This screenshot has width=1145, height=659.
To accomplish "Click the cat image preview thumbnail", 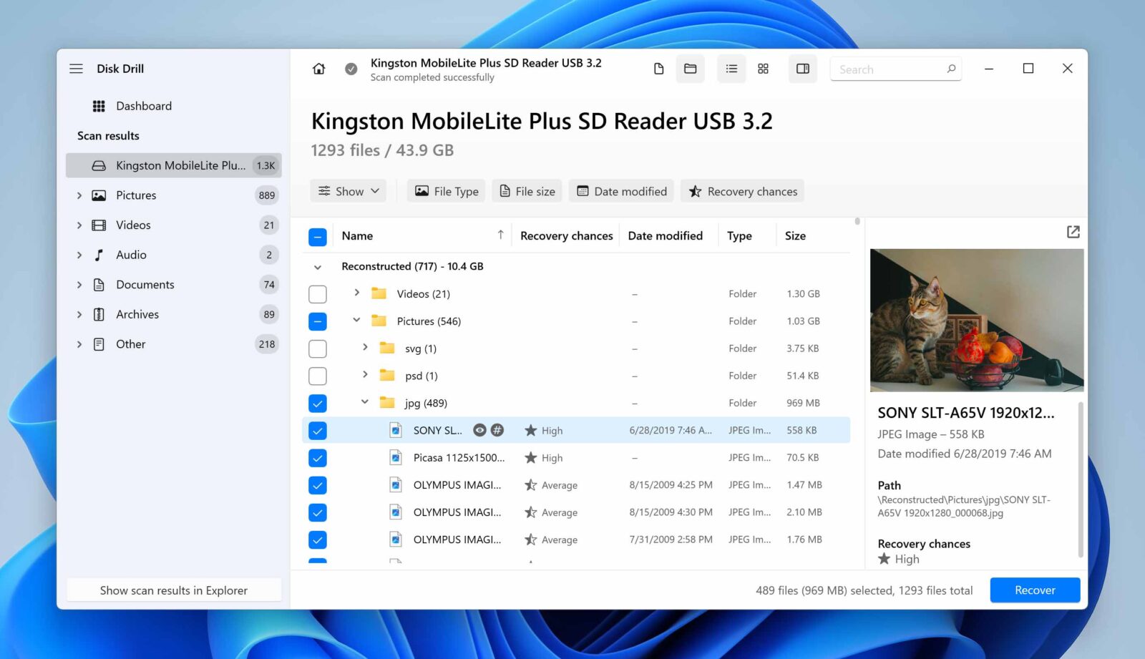I will (x=976, y=320).
